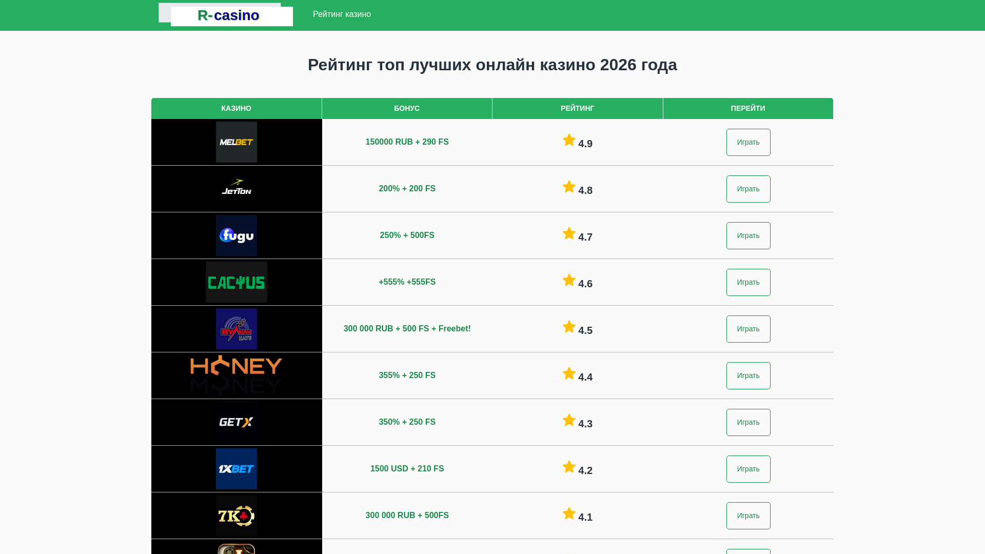The image size is (985, 554).
Task: Select 300 000 RUB + 500 FS + Freebet! text
Action: 407,329
